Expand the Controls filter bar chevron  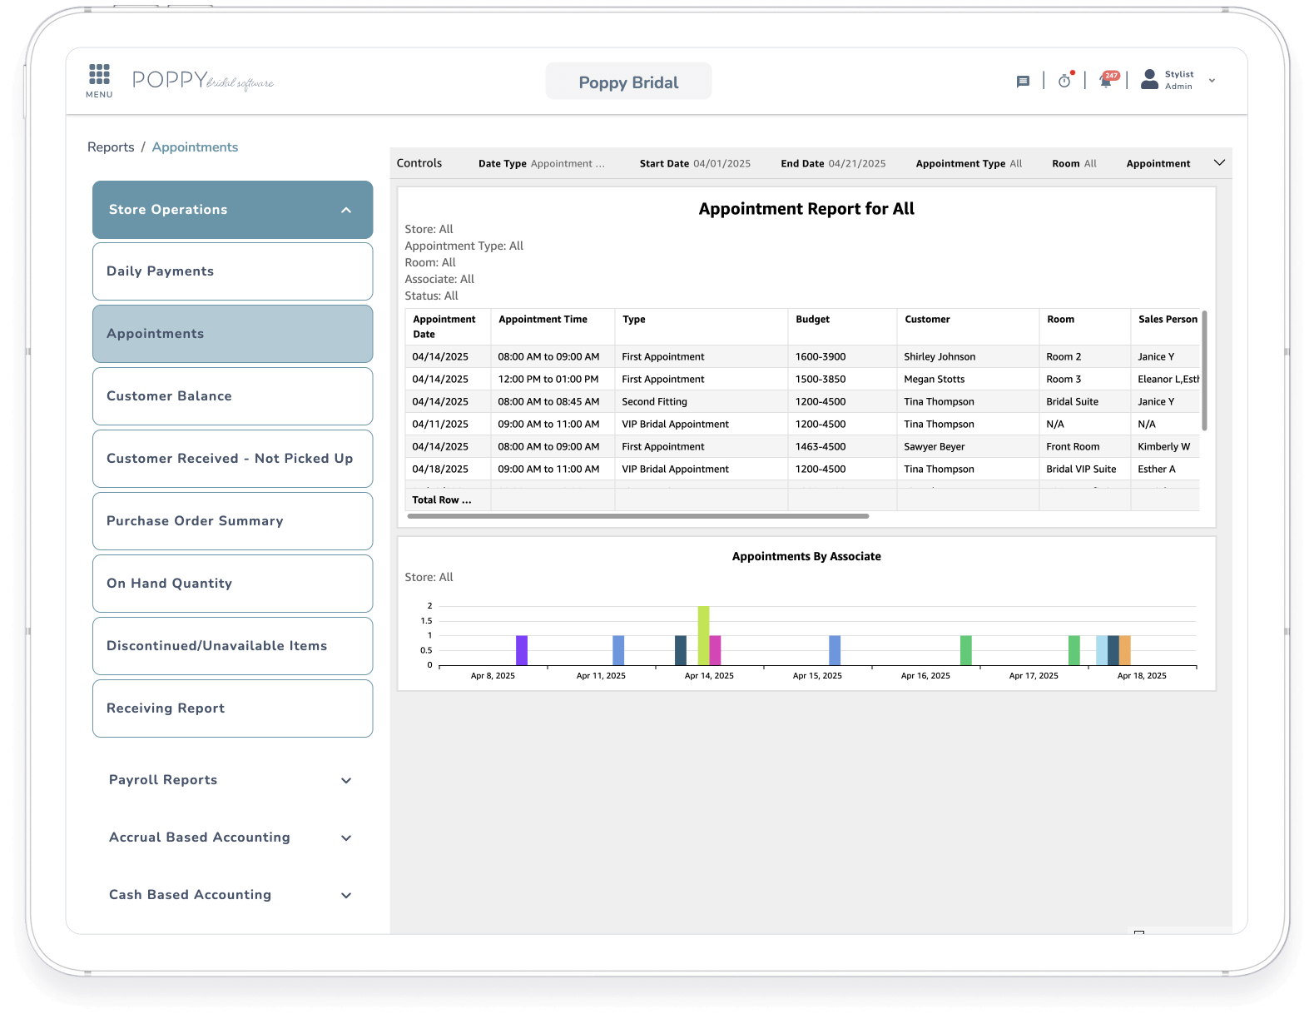pos(1219,163)
